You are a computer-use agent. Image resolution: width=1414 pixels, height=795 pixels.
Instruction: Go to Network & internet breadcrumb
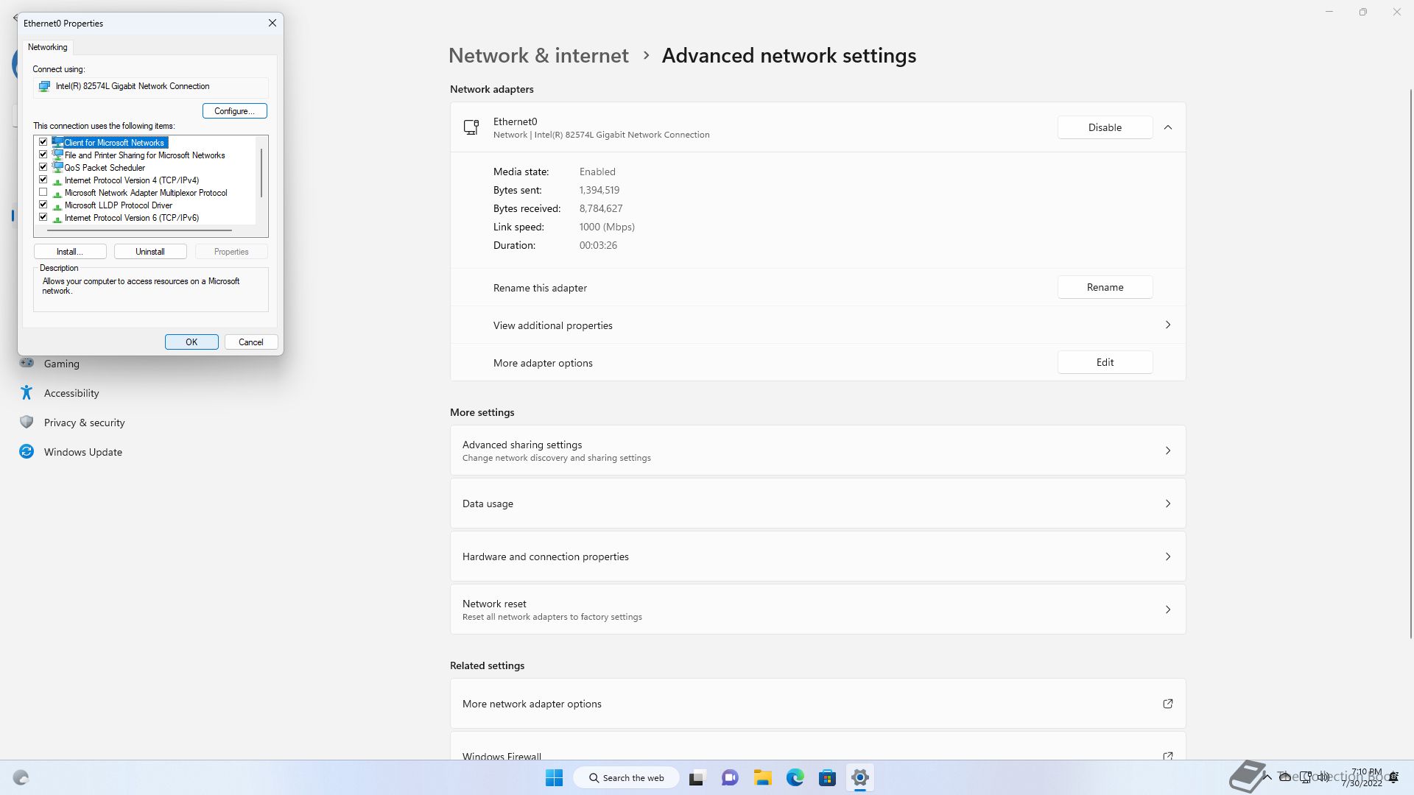coord(538,55)
